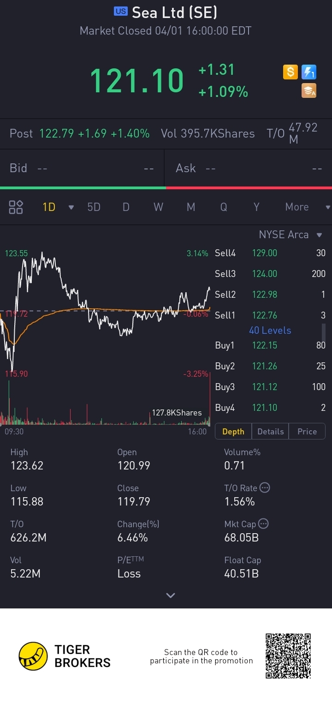Image resolution: width=332 pixels, height=704 pixels.
Task: Tap the US market flag badge
Action: (x=121, y=12)
